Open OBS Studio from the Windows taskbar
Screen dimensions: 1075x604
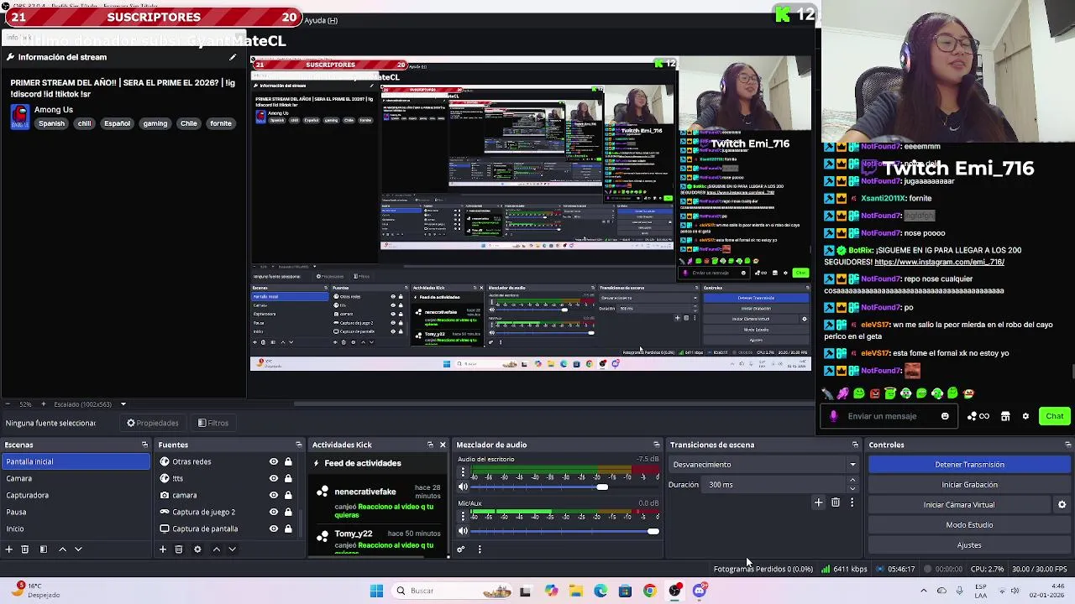point(674,591)
